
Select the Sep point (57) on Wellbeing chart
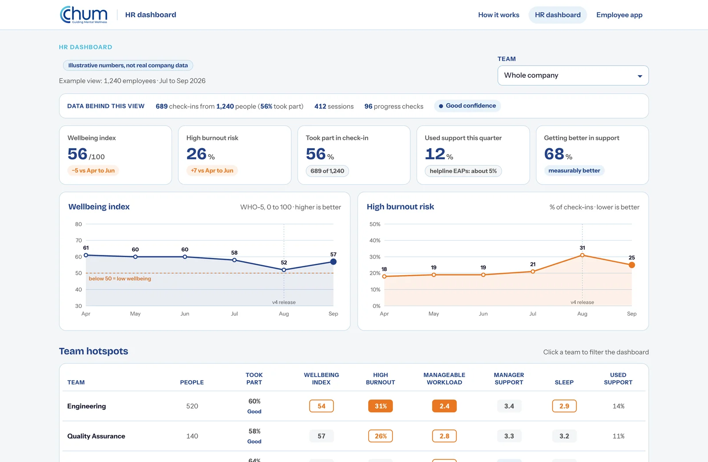click(x=333, y=262)
